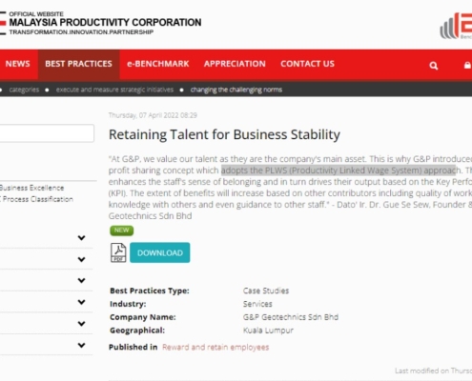Open the BEST PRACTICES menu

pos(79,64)
